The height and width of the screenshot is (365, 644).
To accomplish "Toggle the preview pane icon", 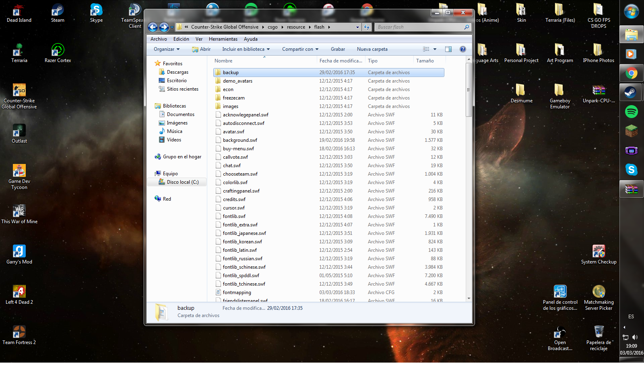I will 448,49.
